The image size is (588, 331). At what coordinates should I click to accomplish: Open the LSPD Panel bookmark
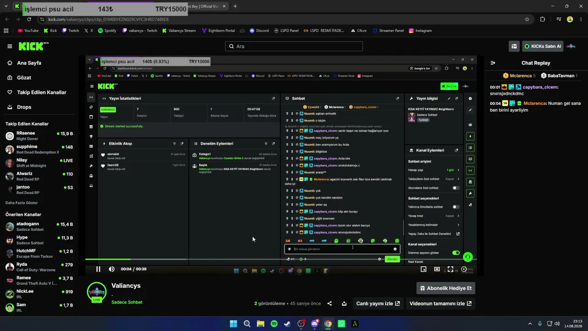pyautogui.click(x=286, y=31)
